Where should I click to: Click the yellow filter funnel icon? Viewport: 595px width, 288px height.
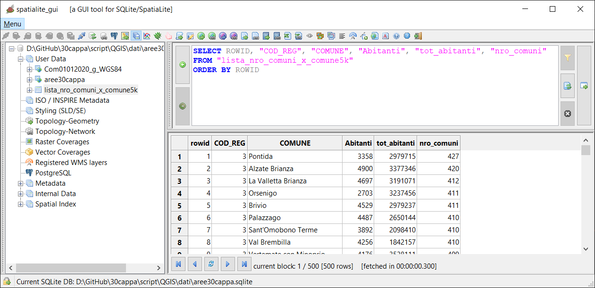coord(568,58)
